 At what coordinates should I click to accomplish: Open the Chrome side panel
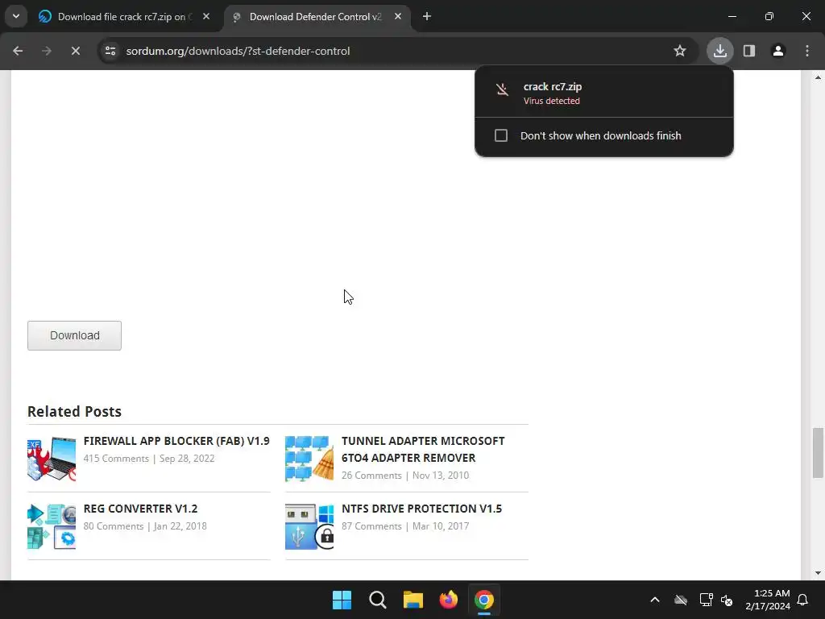coord(749,51)
